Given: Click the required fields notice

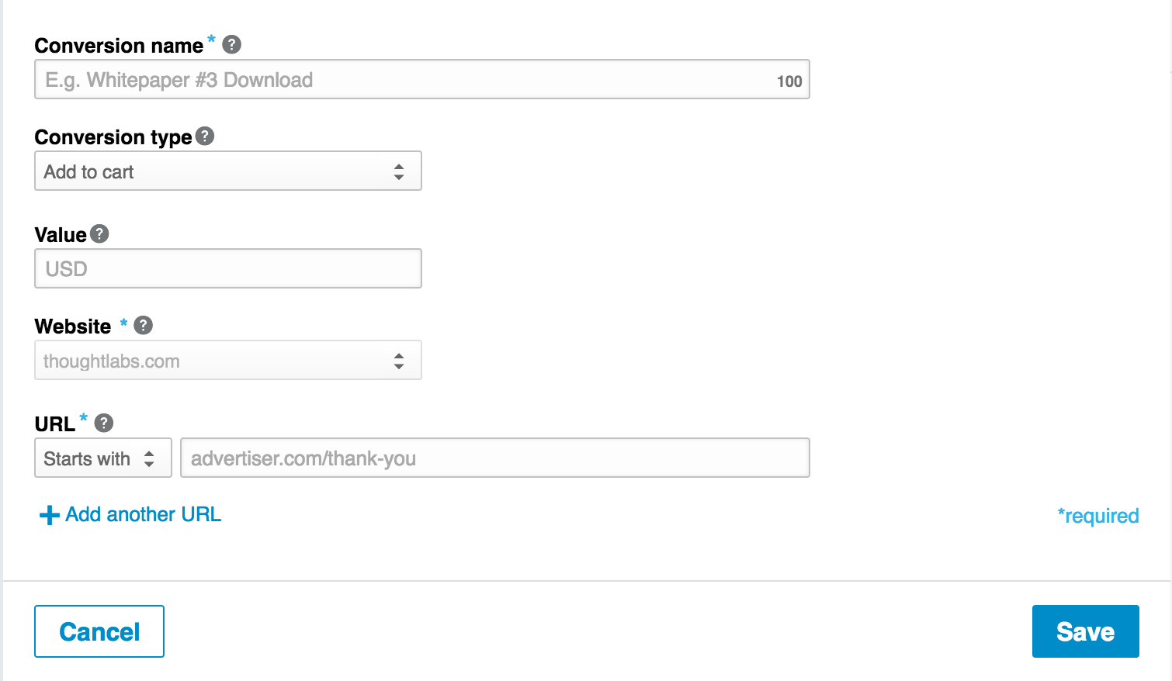Looking at the screenshot, I should (x=1097, y=515).
